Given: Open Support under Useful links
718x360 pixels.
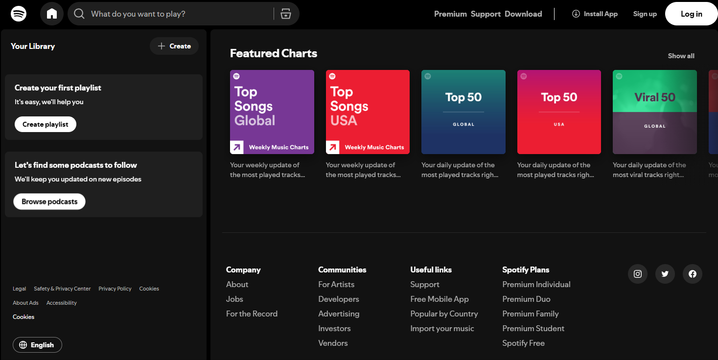Looking at the screenshot, I should pyautogui.click(x=425, y=284).
